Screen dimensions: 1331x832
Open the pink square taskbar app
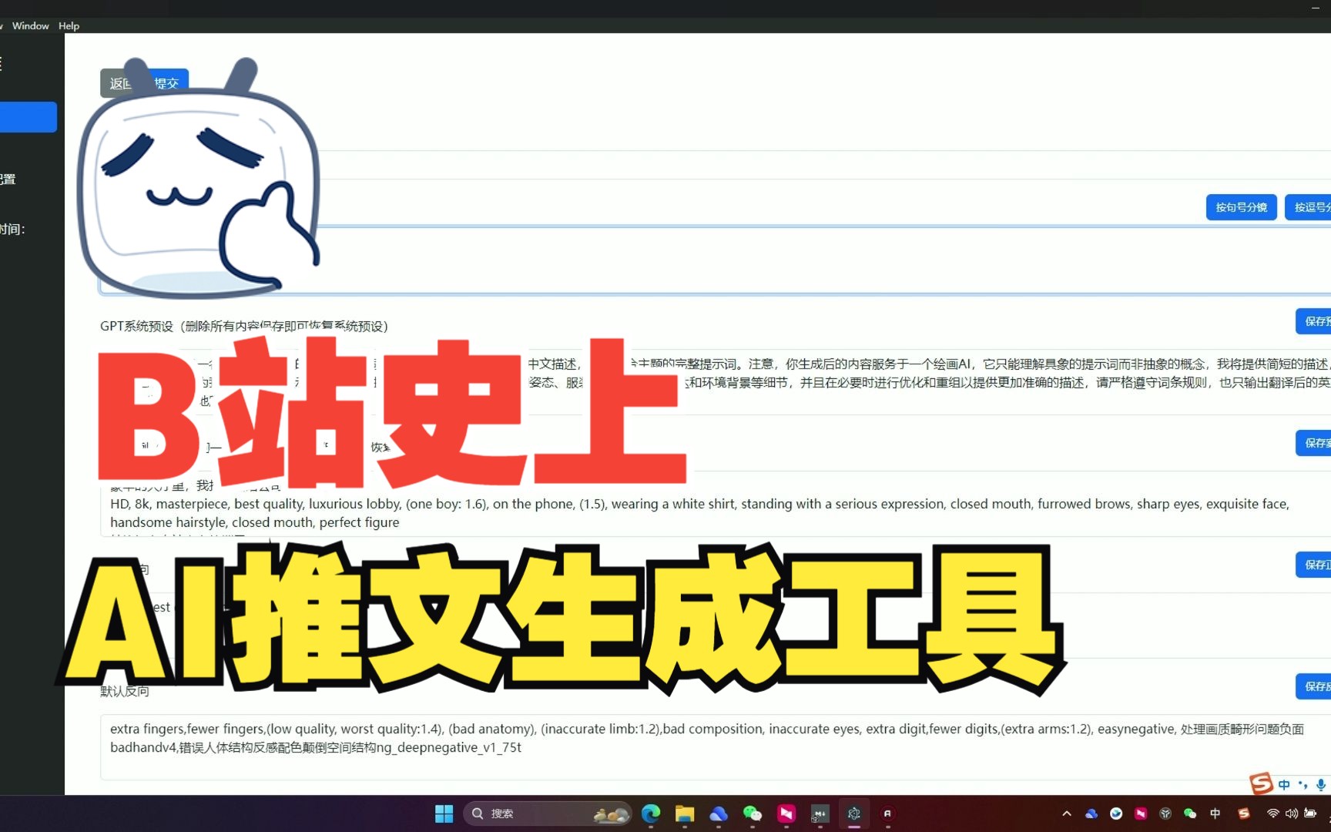[x=786, y=814]
